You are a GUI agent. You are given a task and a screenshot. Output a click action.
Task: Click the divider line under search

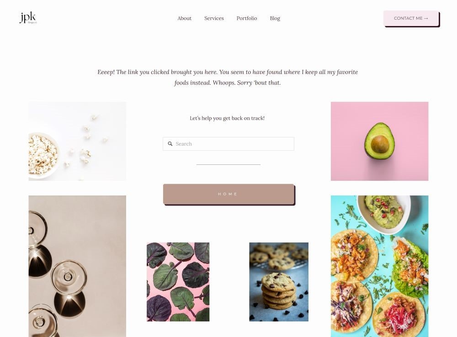[x=228, y=164]
